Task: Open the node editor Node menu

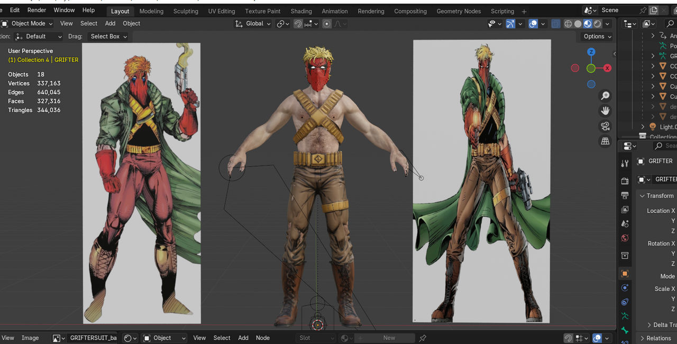Action: tap(263, 338)
